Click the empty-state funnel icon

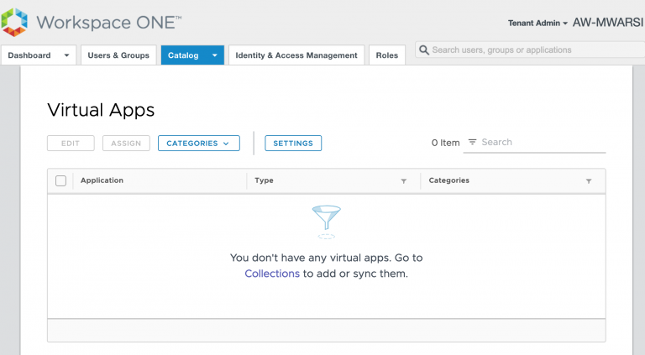coord(326,222)
